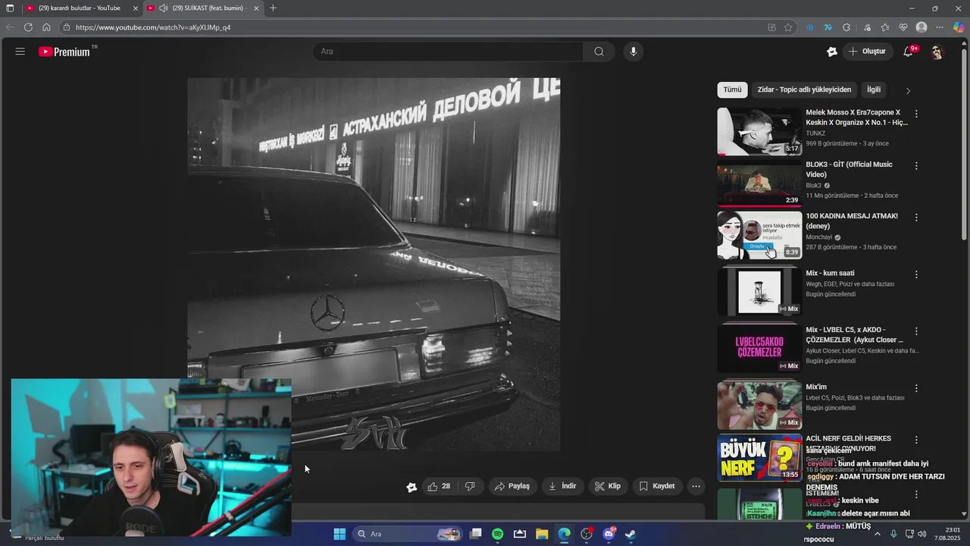Viewport: 970px width, 546px height.
Task: Click the Klip scissors button
Action: click(608, 486)
